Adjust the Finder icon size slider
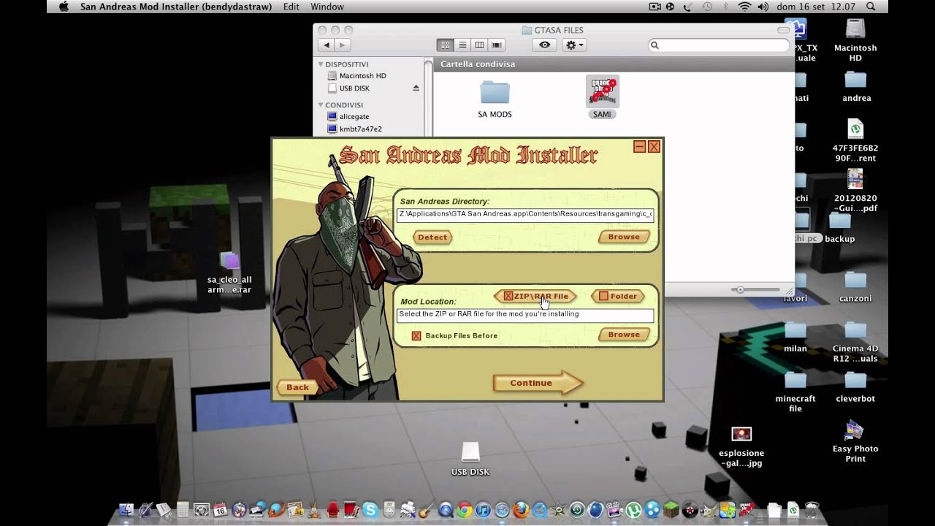Image resolution: width=935 pixels, height=526 pixels. coord(740,290)
